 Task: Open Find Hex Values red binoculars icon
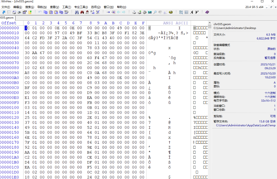point(82,12)
